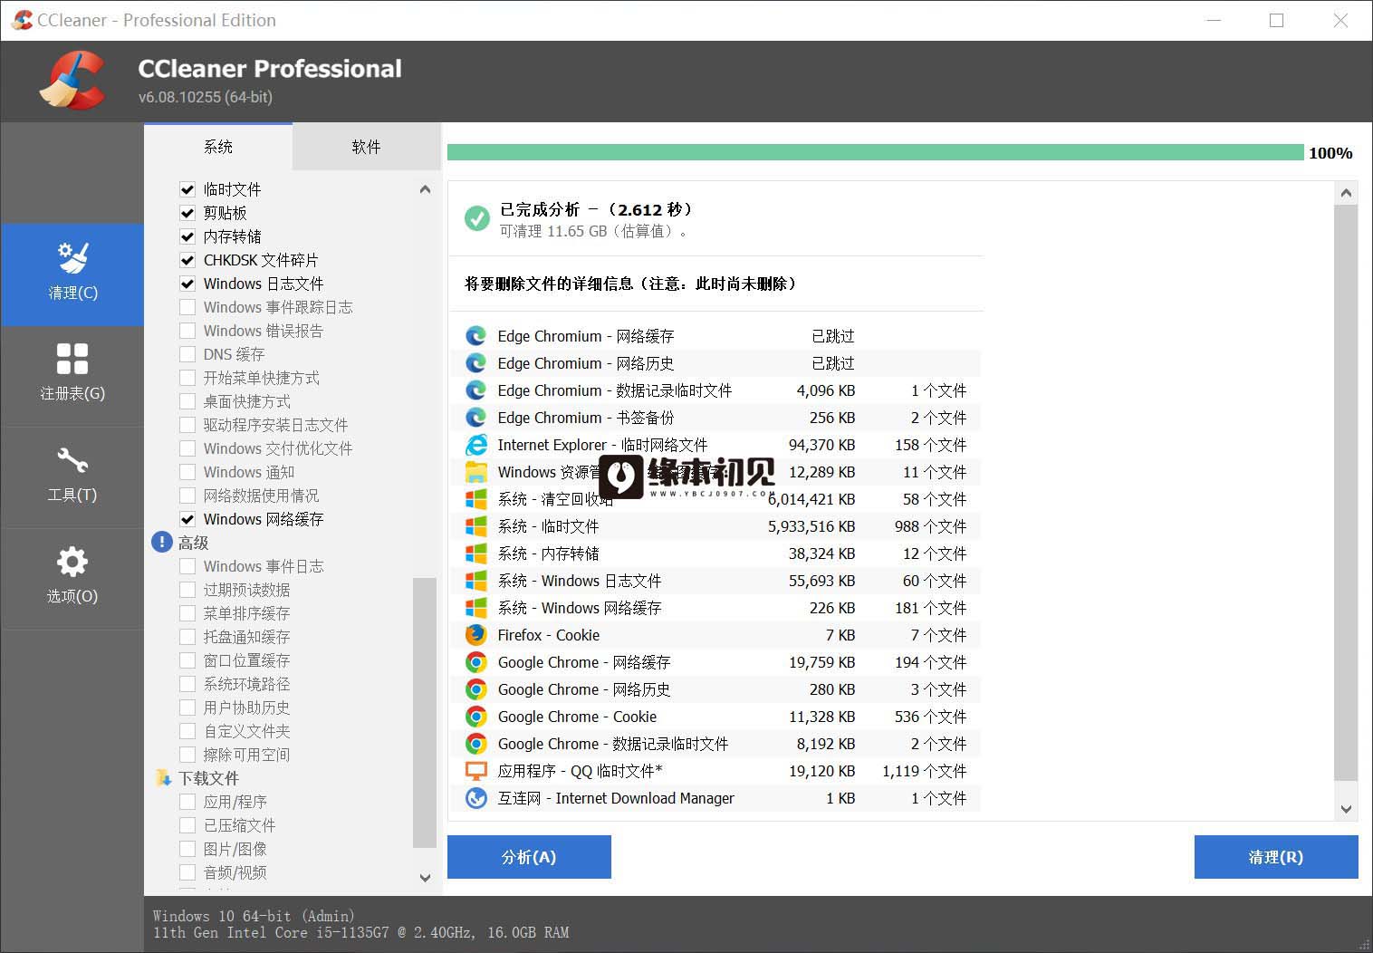
Task: Click Windows icon for Windows 日志文件 row
Action: pos(475,581)
